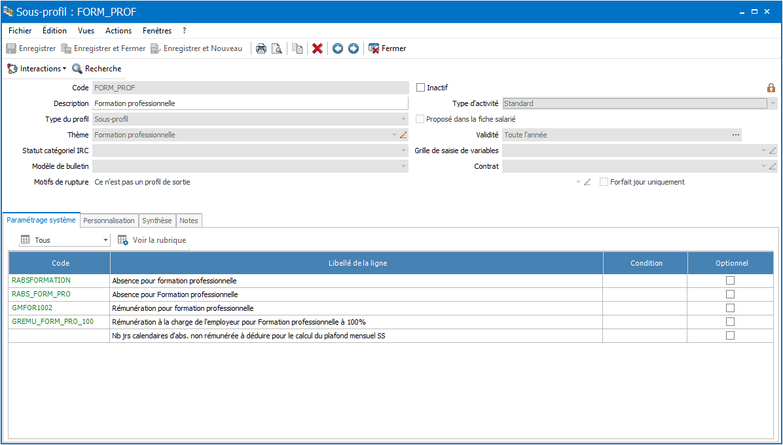Click the Contrat edit pencil icon
The image size is (783, 445).
(x=773, y=166)
